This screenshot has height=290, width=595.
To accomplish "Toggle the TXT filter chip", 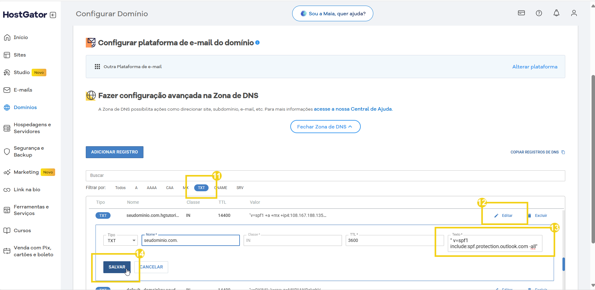I will click(201, 188).
